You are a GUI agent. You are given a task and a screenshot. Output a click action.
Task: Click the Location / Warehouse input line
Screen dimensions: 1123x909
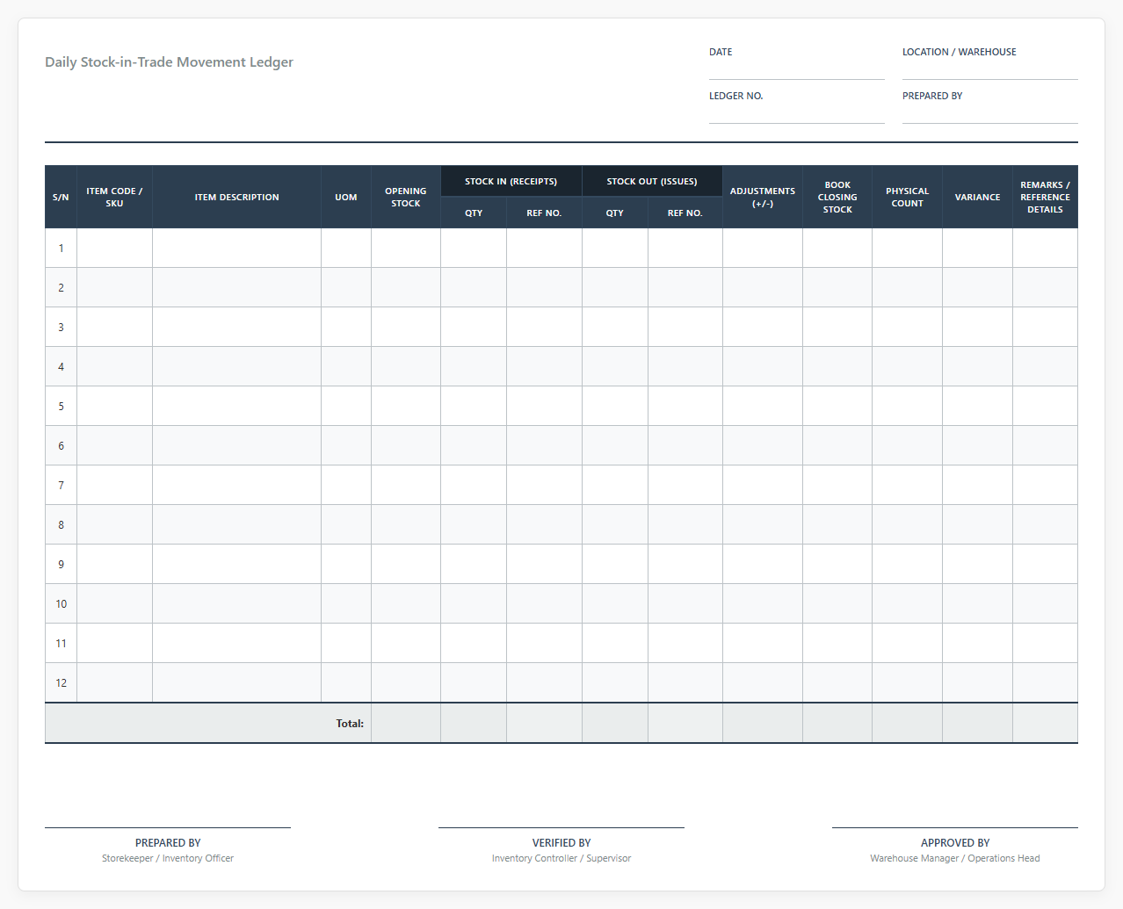tap(989, 70)
